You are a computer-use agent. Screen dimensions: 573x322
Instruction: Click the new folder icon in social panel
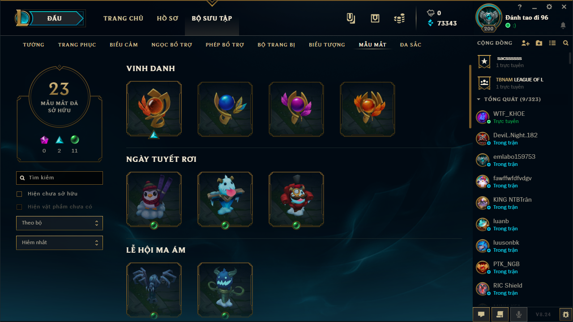pyautogui.click(x=539, y=43)
